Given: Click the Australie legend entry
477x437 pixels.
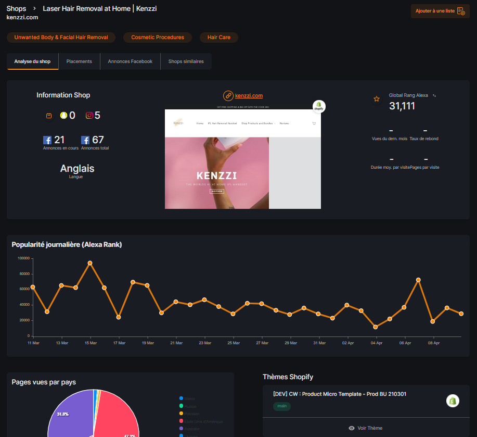Looking at the screenshot, I should [189, 429].
